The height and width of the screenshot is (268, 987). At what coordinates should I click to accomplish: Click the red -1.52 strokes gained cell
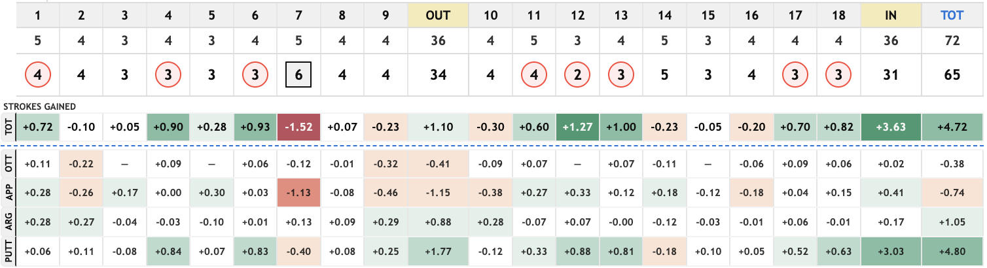coord(298,126)
